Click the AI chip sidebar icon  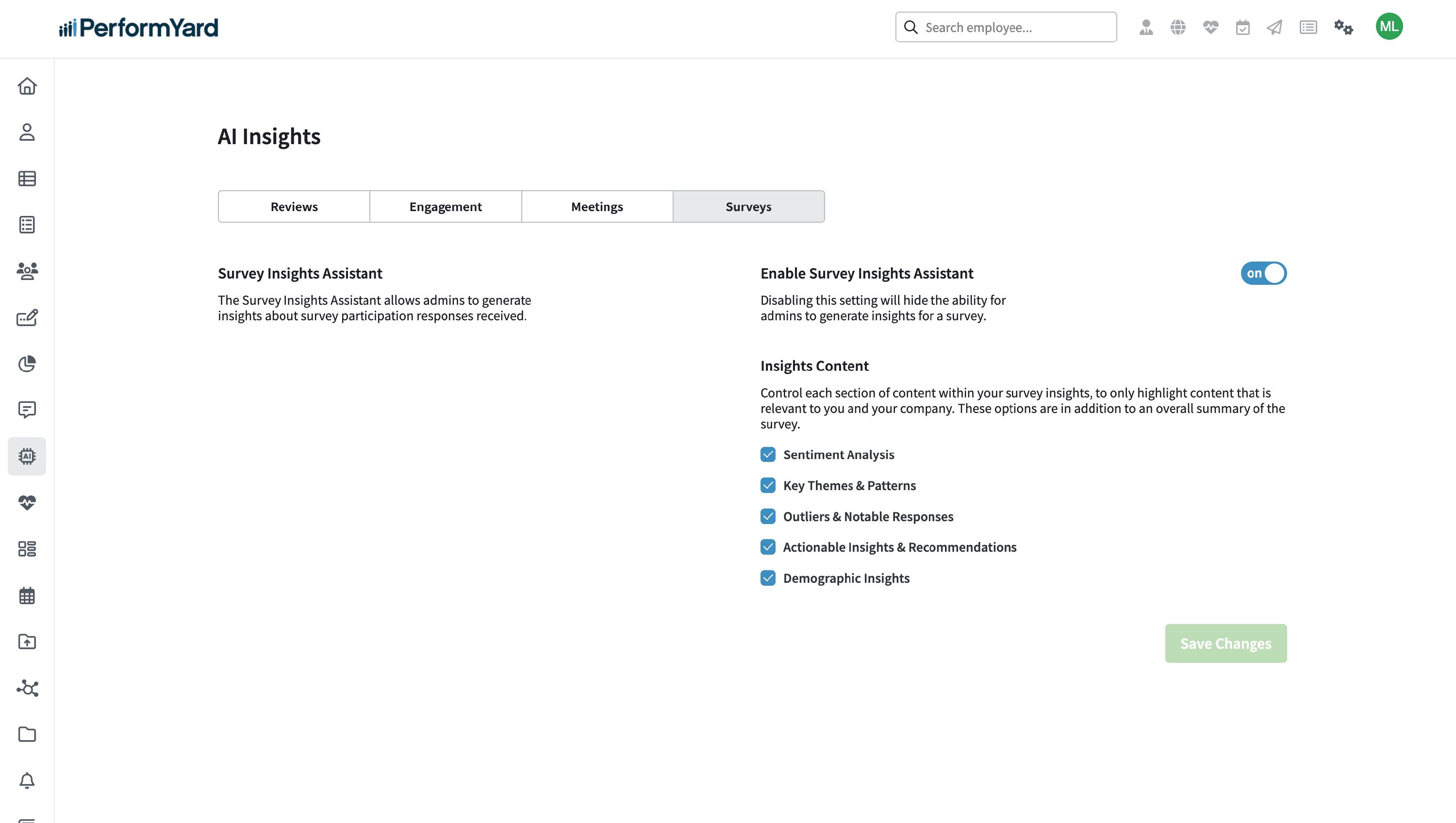27,456
